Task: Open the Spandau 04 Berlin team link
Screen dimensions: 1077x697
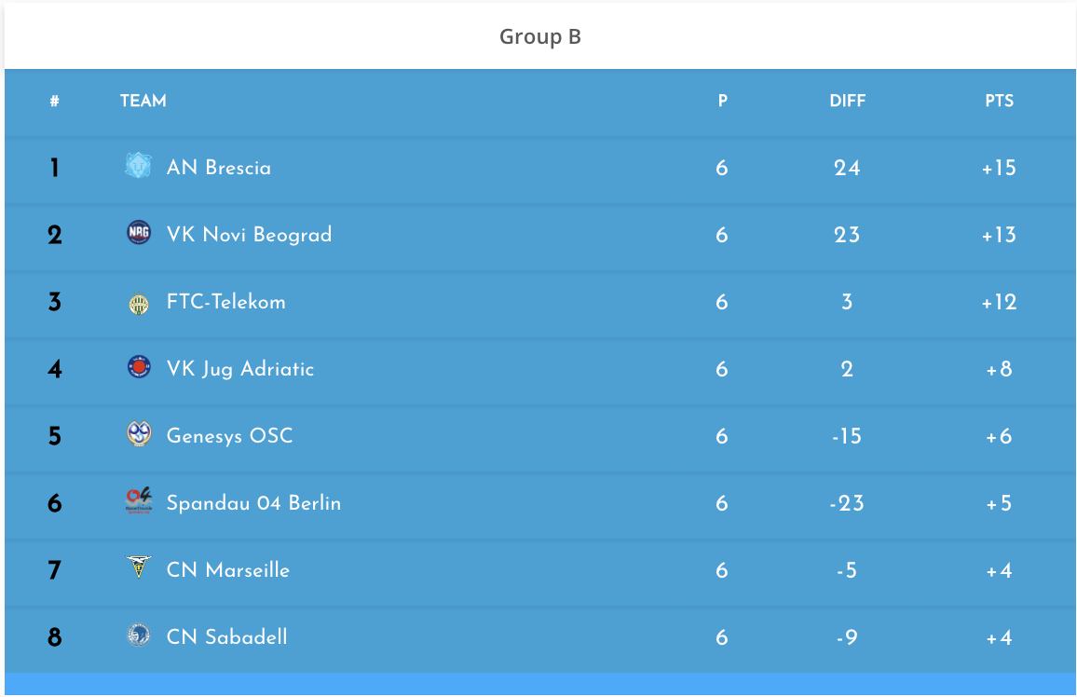Action: tap(253, 503)
